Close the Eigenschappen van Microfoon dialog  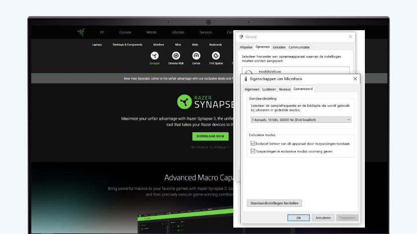click(355, 79)
